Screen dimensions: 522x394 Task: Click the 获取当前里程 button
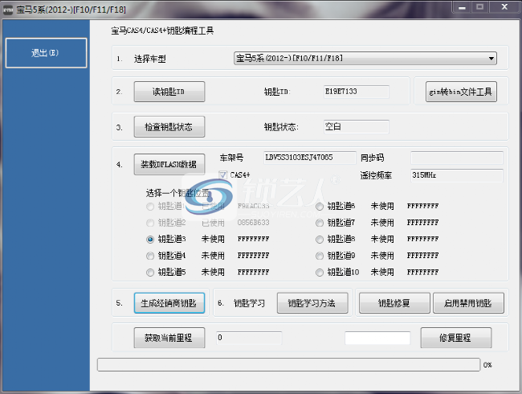169,338
